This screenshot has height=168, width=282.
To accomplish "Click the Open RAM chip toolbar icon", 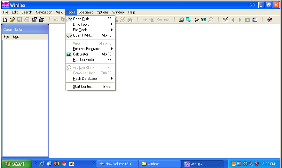I will point(196,20).
